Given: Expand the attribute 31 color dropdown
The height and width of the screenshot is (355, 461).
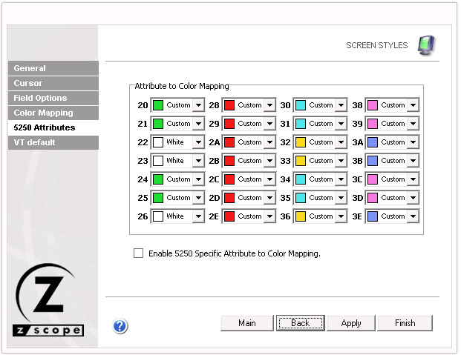Looking at the screenshot, I should point(341,123).
